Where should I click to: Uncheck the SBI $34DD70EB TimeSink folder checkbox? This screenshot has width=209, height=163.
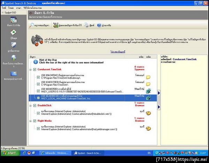[x=38, y=84]
